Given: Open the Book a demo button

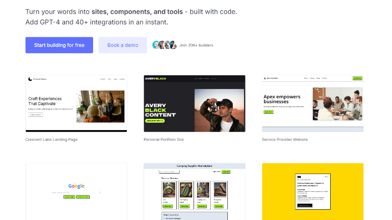Looking at the screenshot, I should pos(122,45).
